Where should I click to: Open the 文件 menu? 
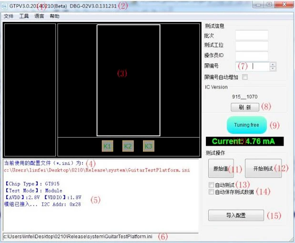9,16
